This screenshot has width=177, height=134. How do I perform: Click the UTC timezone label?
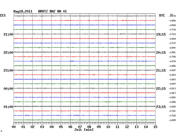click(x=162, y=16)
